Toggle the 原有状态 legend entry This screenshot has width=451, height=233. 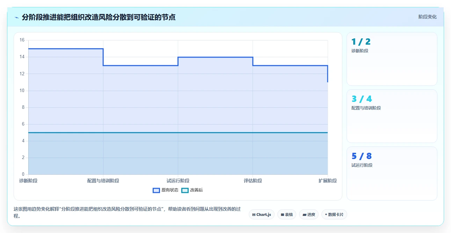166,190
